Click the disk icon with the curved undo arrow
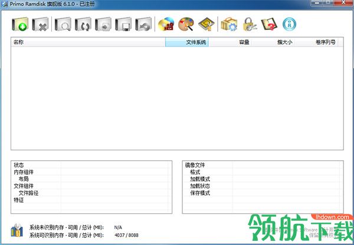Image resolution: width=354 pixels, height=245 pixels. [143, 24]
